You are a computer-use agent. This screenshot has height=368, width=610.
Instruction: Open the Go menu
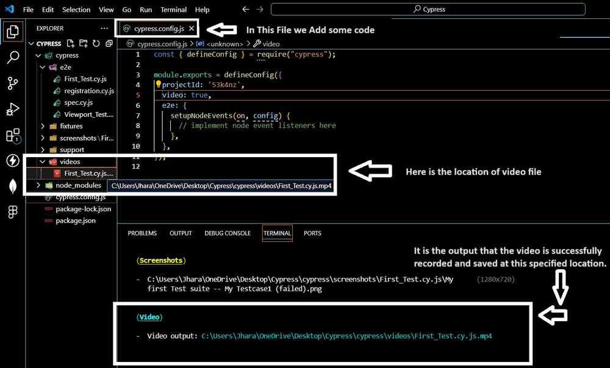point(127,9)
